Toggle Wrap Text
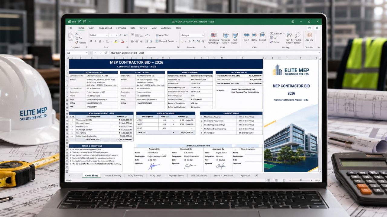 click(x=162, y=35)
